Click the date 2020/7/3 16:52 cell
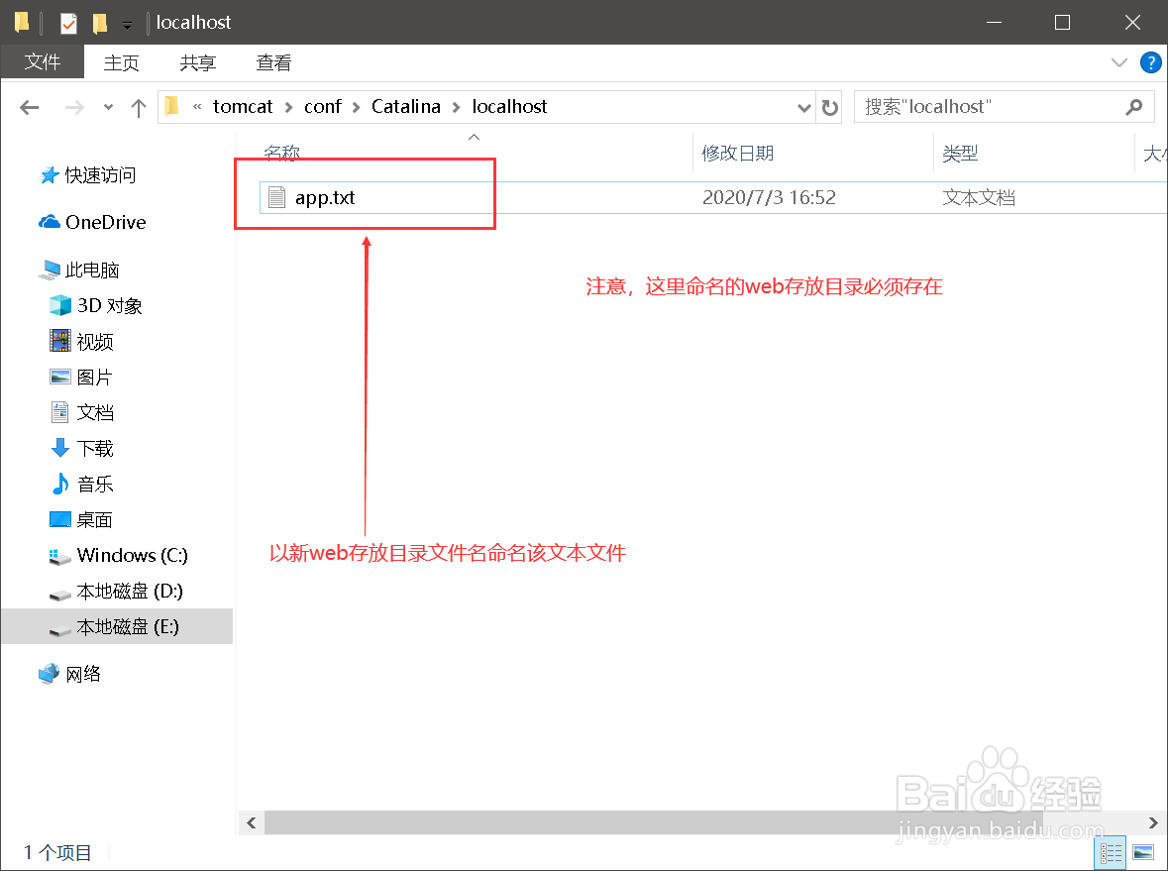 click(769, 197)
